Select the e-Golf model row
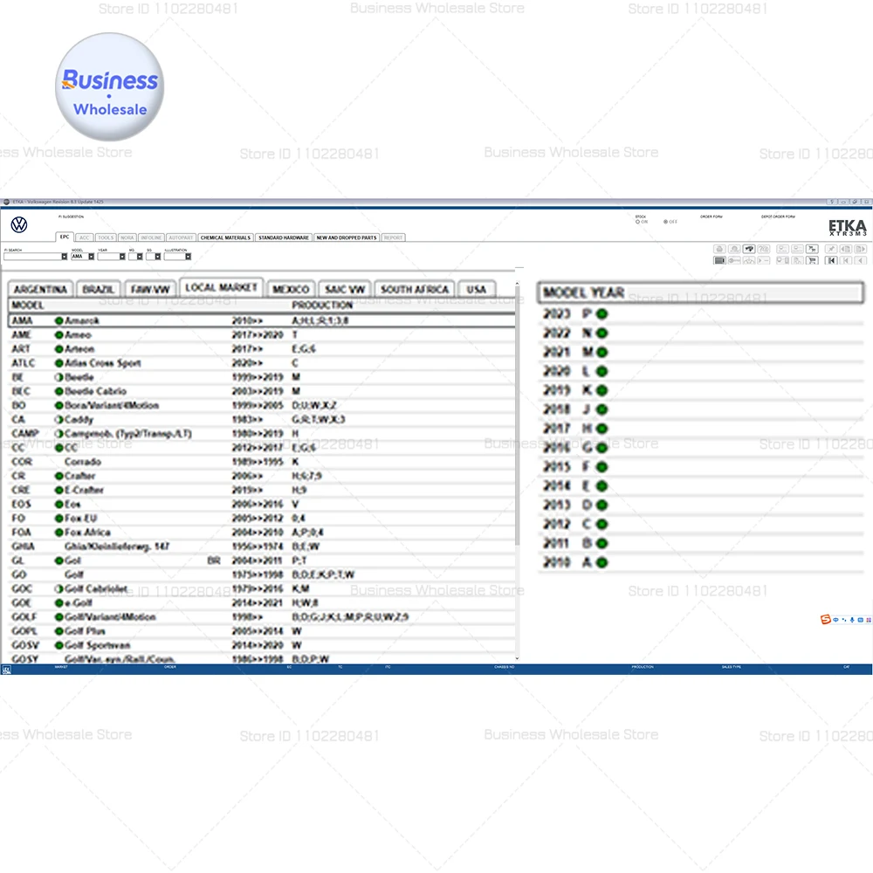Screen dimensions: 873x873 coord(262,603)
